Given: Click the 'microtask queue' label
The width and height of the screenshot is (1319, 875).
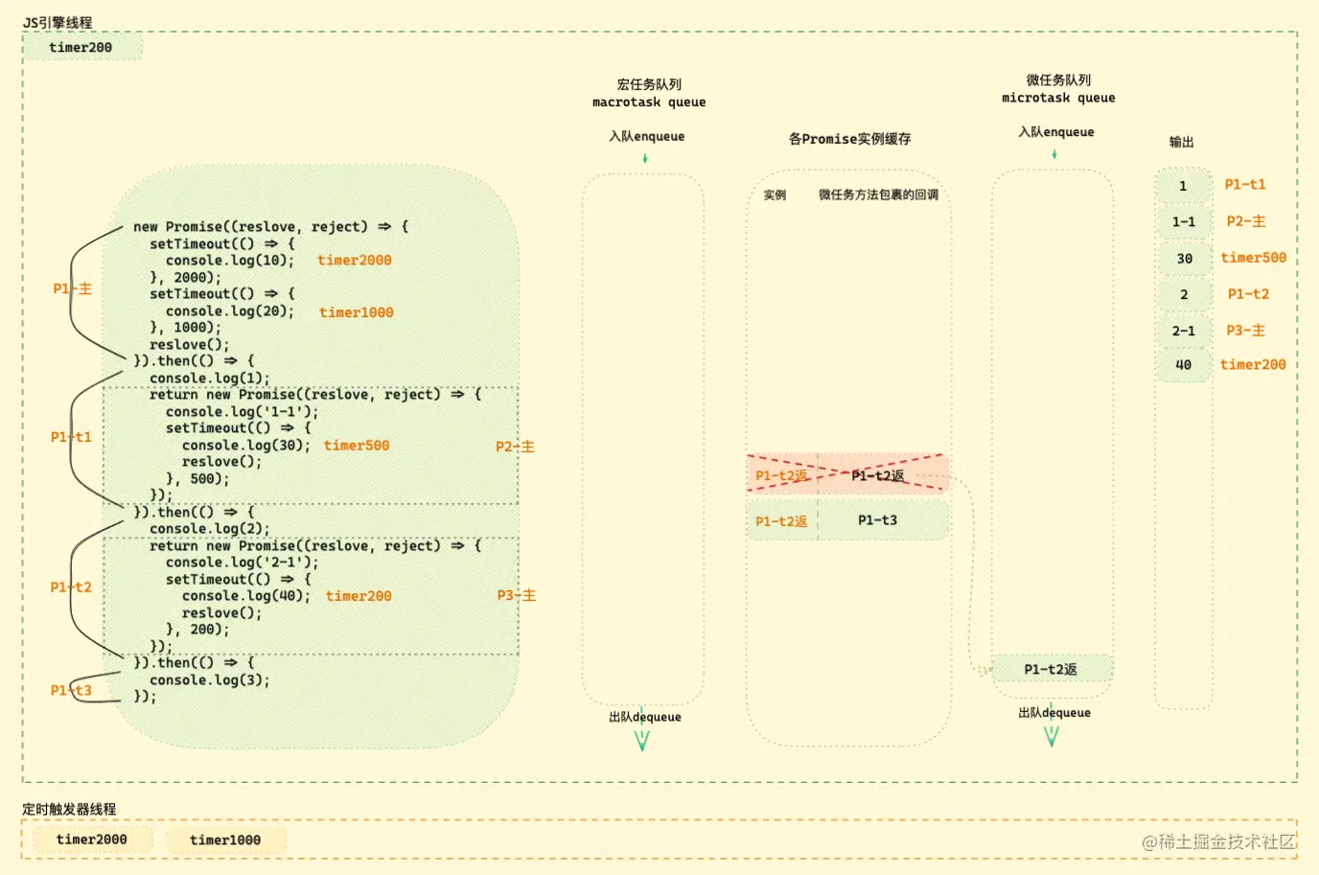Looking at the screenshot, I should [x=1058, y=98].
